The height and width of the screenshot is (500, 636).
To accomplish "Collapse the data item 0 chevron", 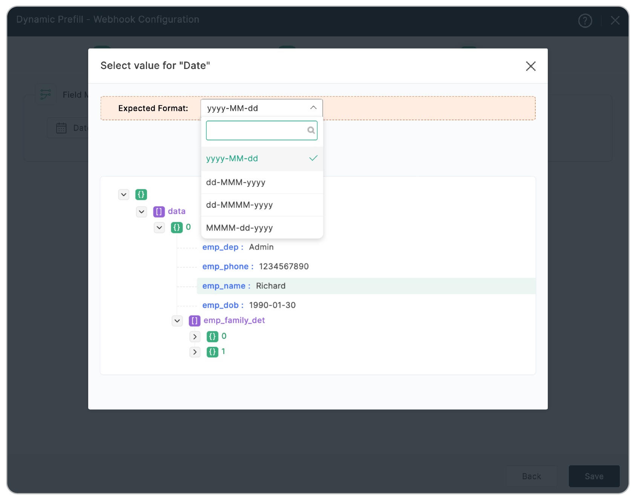I will pyautogui.click(x=159, y=227).
